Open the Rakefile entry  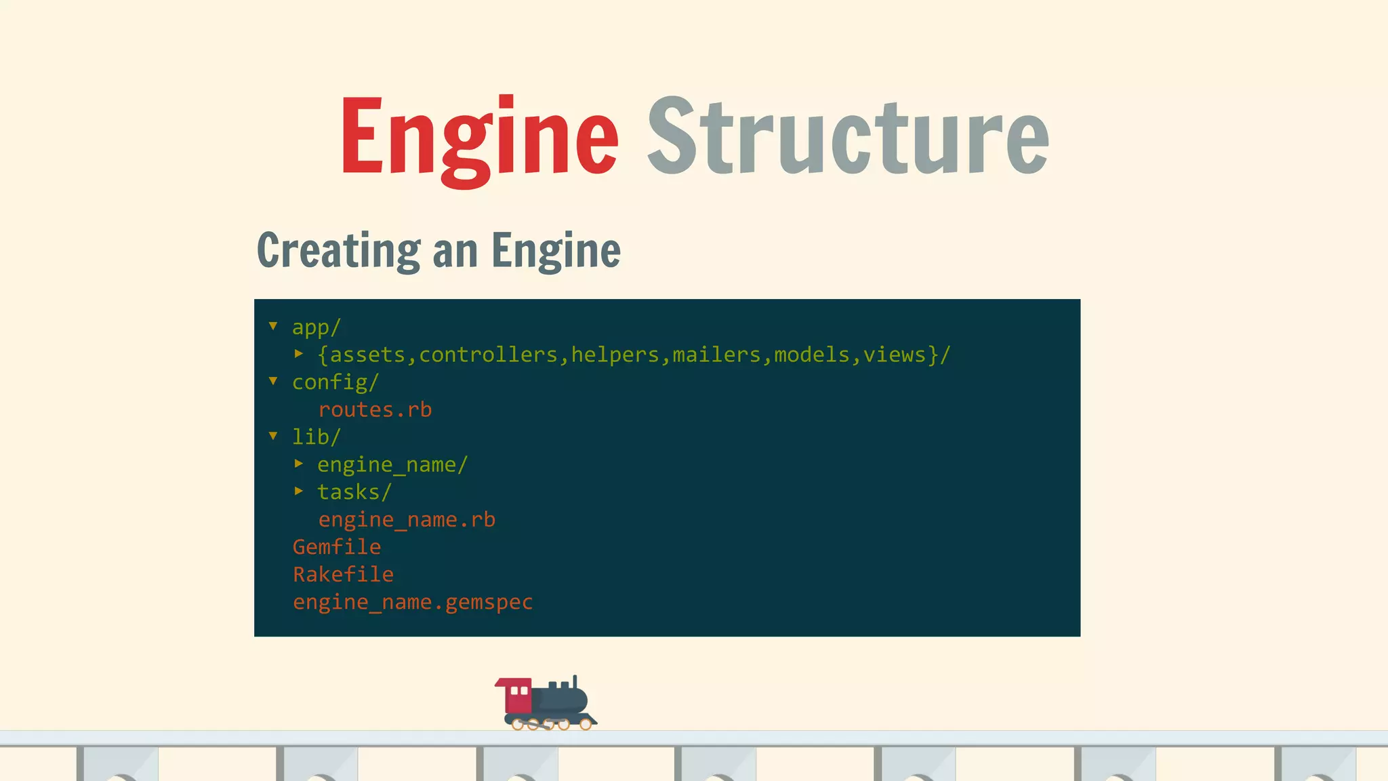coord(343,574)
